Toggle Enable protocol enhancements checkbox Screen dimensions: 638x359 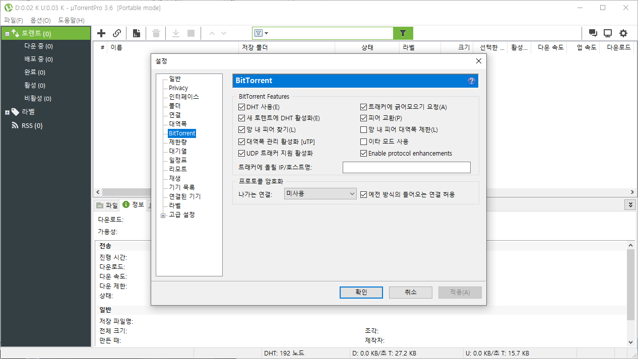point(363,154)
